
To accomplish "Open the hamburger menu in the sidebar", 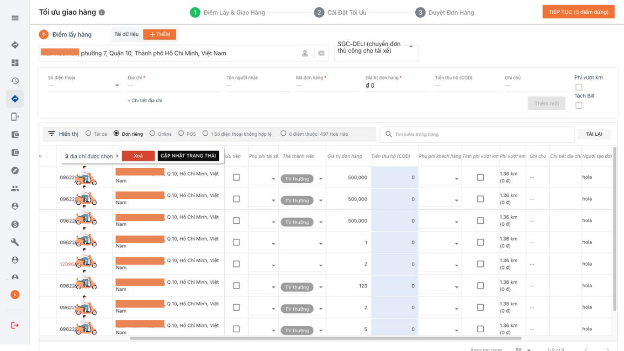I will pos(15,18).
